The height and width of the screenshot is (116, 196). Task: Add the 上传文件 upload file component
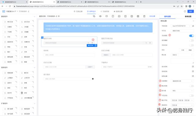pos(27,78)
